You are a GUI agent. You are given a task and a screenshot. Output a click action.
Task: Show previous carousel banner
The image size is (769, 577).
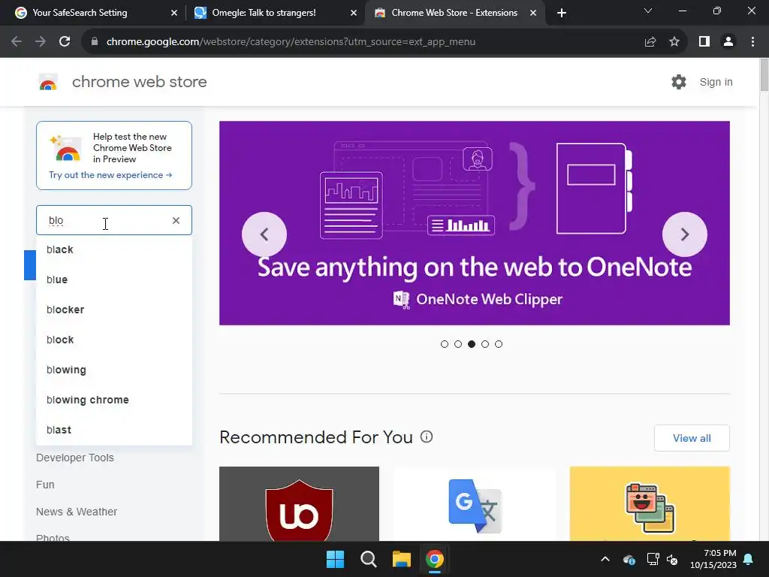pos(264,234)
